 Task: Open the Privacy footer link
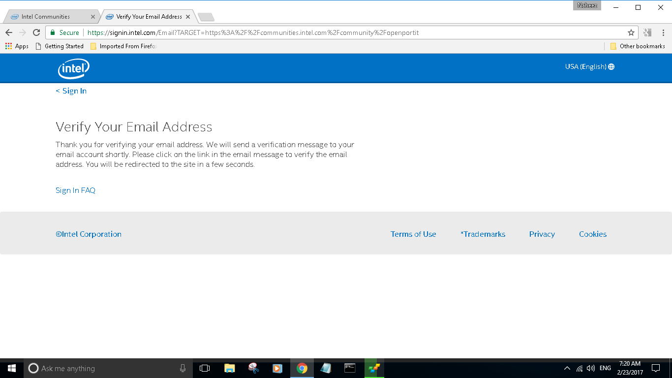542,234
